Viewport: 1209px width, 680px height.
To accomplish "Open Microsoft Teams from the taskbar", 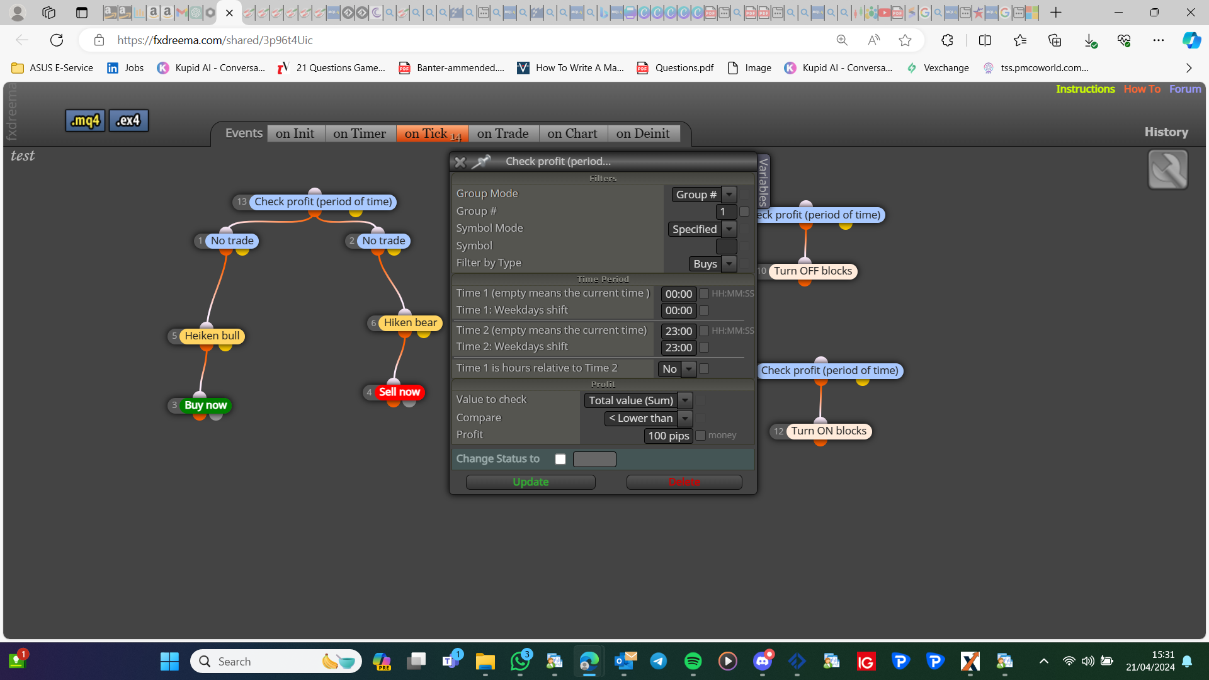I will coord(451,661).
